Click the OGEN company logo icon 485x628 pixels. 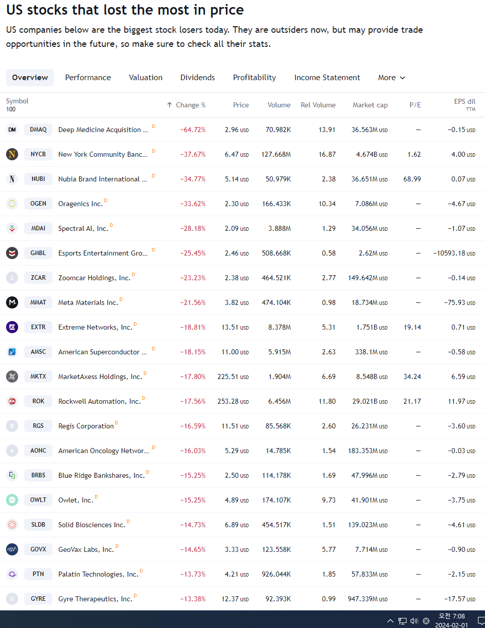click(12, 204)
